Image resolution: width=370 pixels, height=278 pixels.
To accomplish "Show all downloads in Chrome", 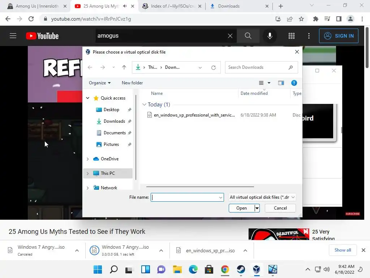I will (343, 250).
